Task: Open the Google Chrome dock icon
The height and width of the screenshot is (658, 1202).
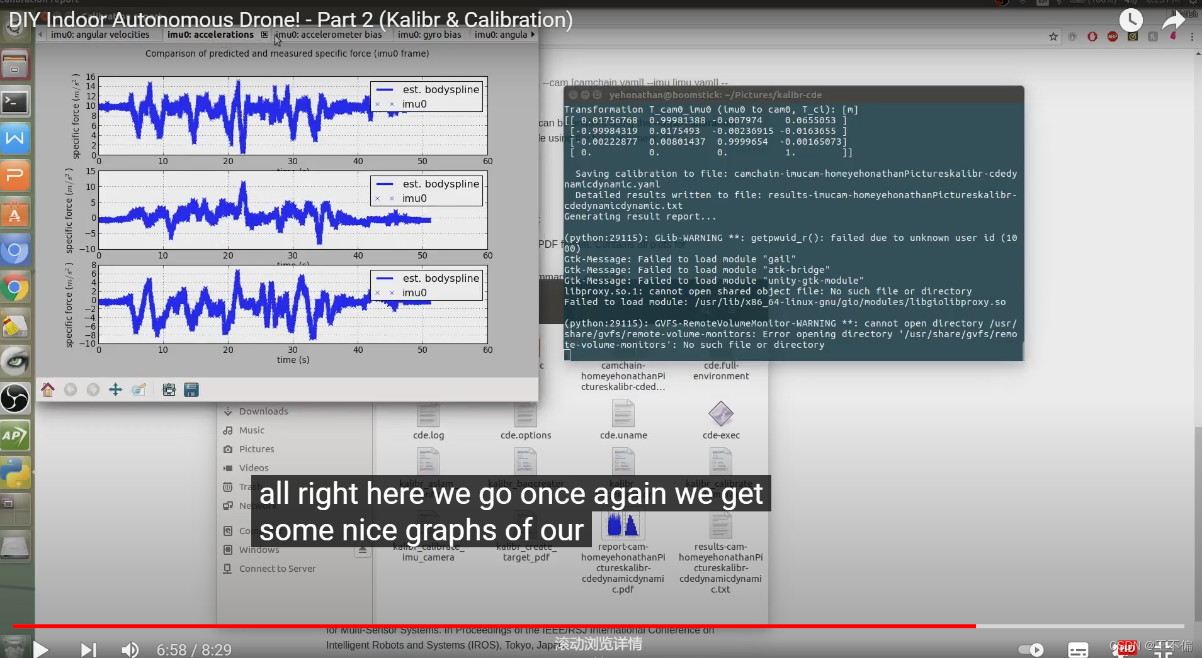Action: tap(15, 287)
